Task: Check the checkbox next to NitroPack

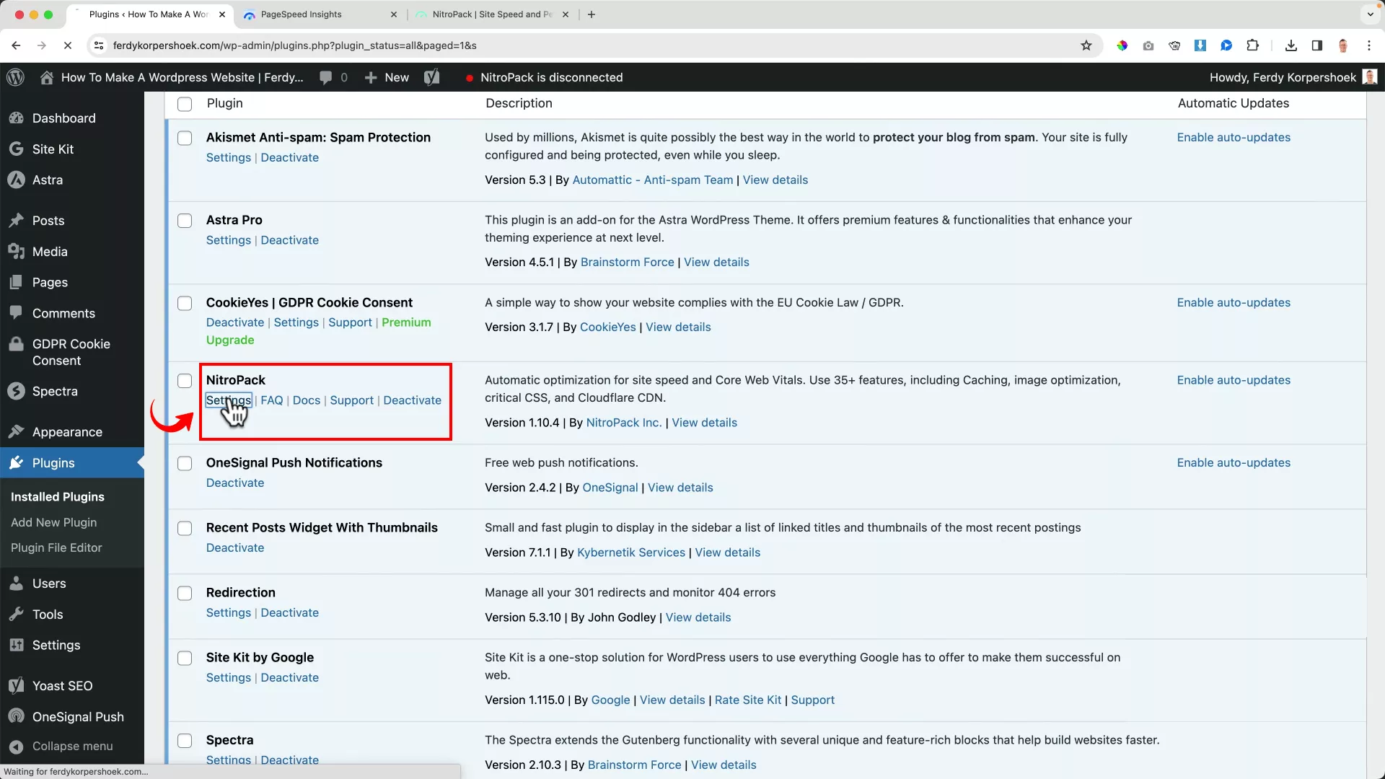Action: click(185, 381)
